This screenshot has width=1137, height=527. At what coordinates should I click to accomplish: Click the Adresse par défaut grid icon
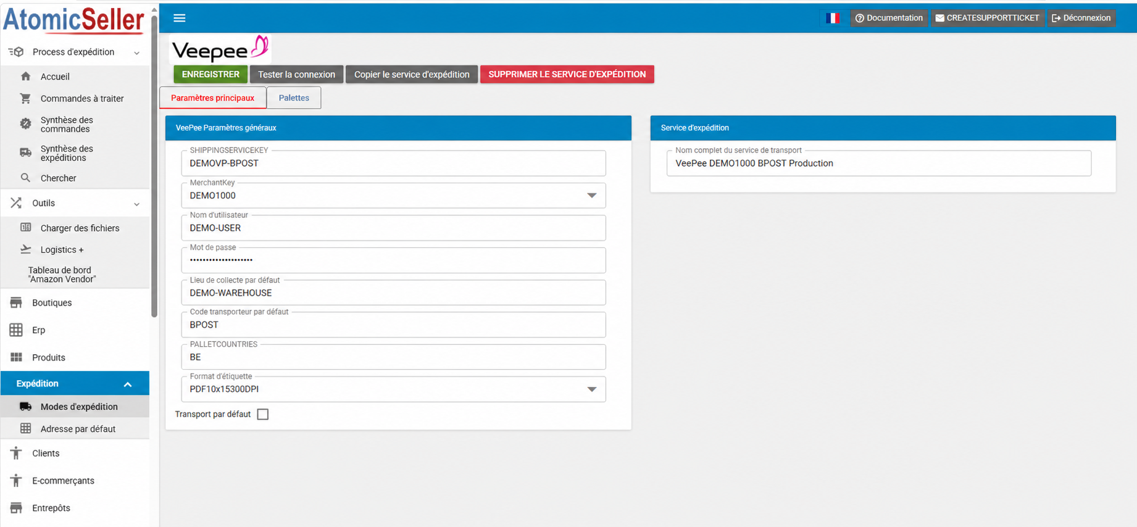coord(25,428)
